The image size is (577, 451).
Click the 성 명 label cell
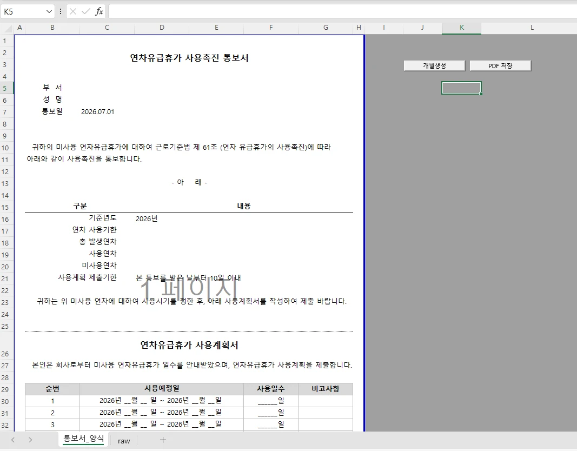(52, 100)
